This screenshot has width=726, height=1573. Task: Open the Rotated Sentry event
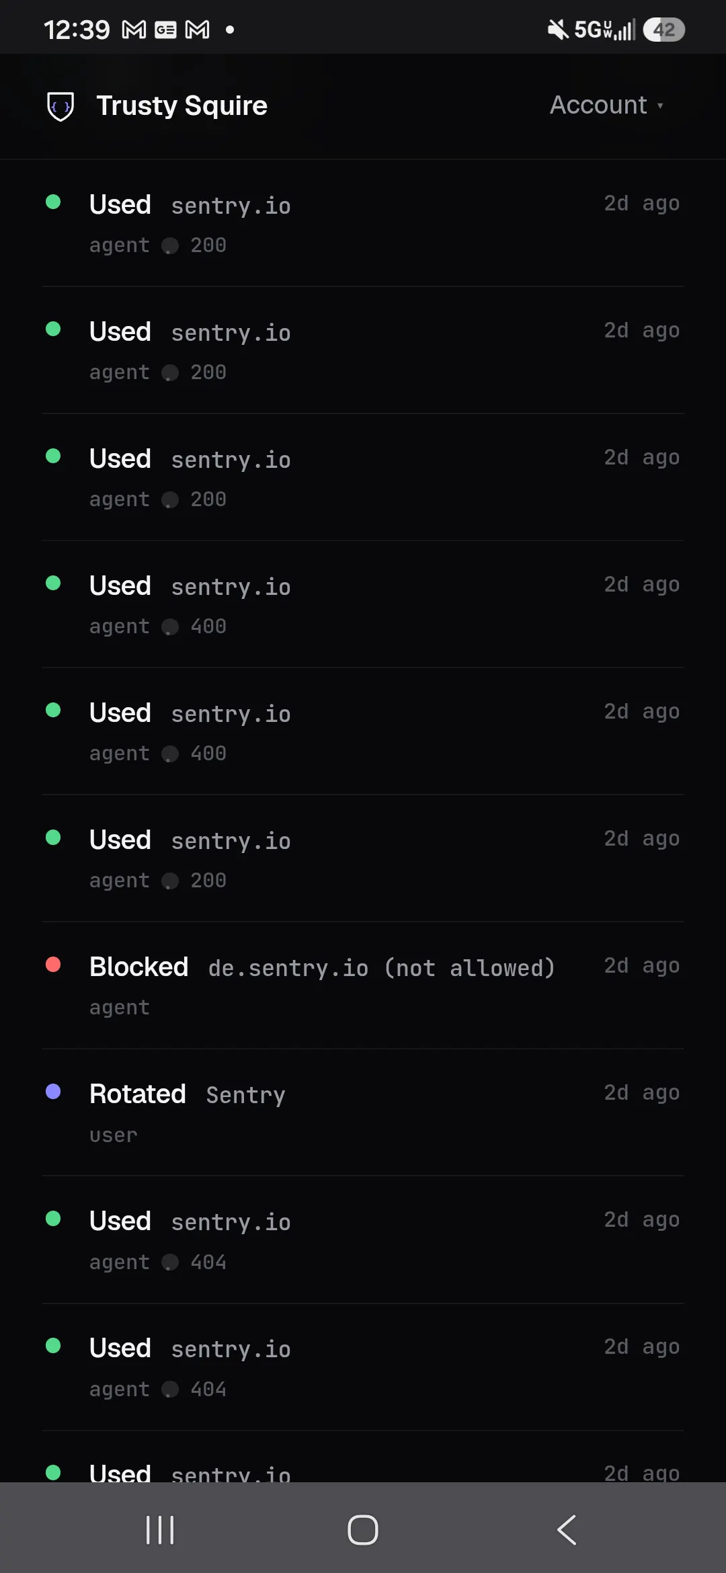point(363,1113)
